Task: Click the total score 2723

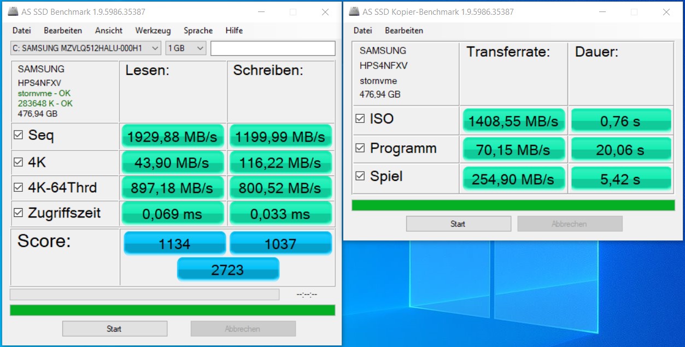Action: point(228,269)
